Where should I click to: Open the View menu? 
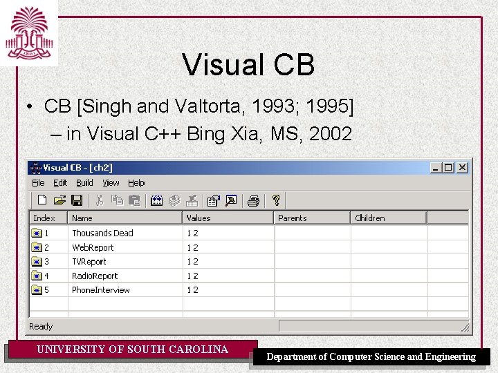tap(111, 183)
